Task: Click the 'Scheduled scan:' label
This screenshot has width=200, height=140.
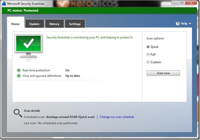Action: pyautogui.click(x=34, y=117)
